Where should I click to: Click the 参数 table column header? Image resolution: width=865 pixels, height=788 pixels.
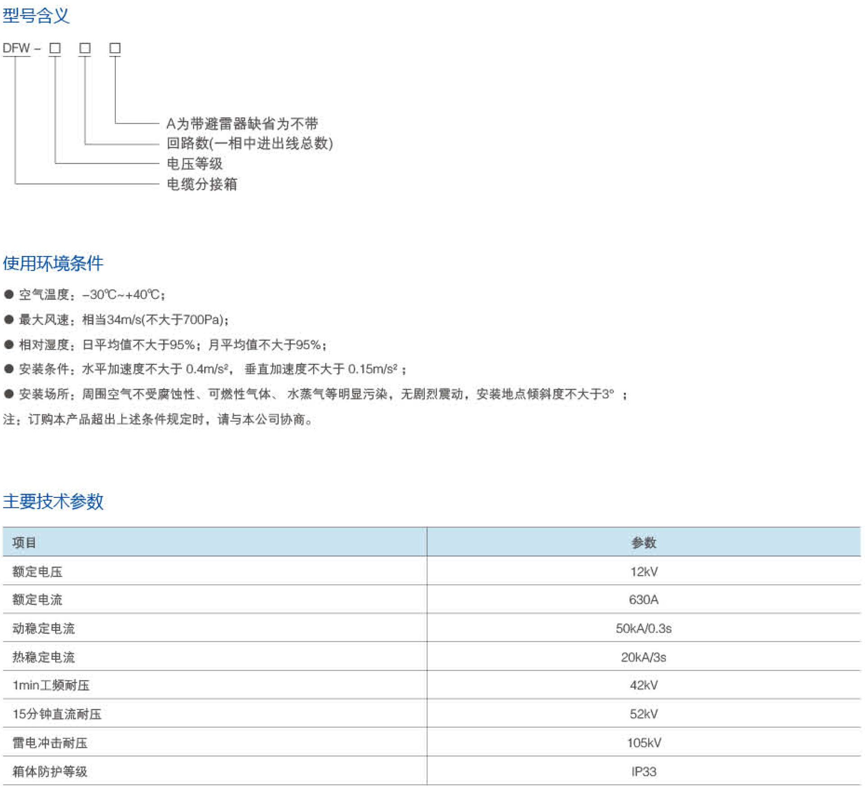pyautogui.click(x=643, y=543)
